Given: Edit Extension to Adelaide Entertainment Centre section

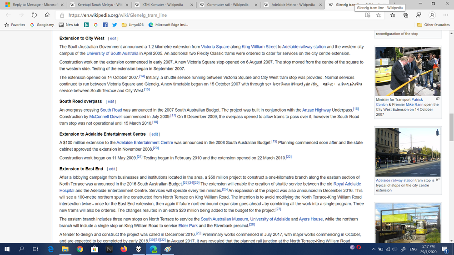Looking at the screenshot, I should [x=155, y=134].
